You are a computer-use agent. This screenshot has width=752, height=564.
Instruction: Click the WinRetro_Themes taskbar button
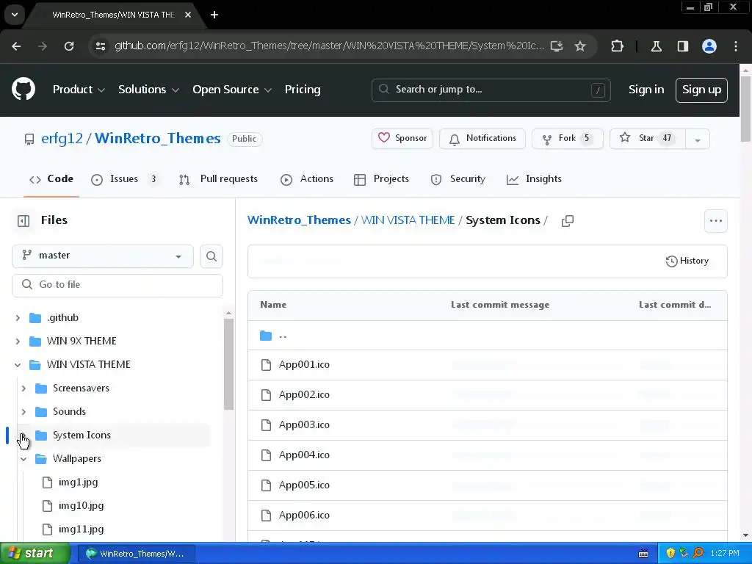click(x=136, y=554)
